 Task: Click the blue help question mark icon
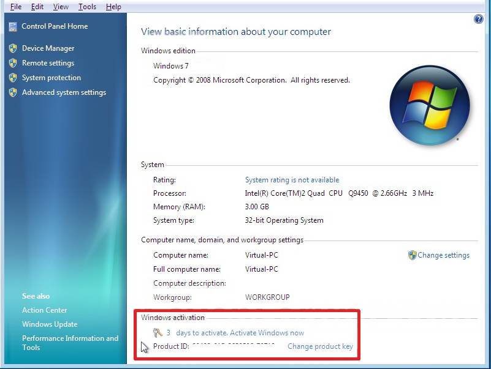tap(479, 19)
